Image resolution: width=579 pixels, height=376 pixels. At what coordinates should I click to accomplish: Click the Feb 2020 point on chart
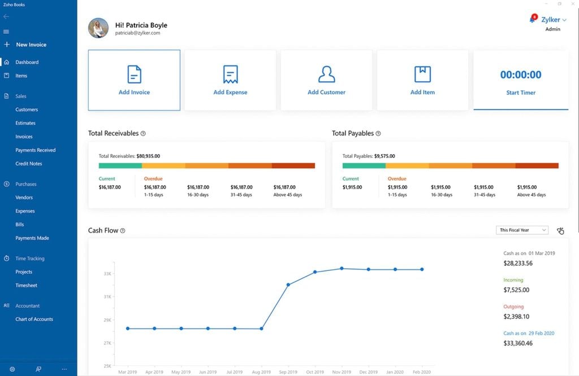422,269
